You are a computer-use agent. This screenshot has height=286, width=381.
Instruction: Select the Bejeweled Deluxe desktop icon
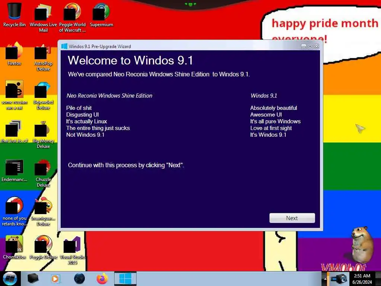pos(43,95)
